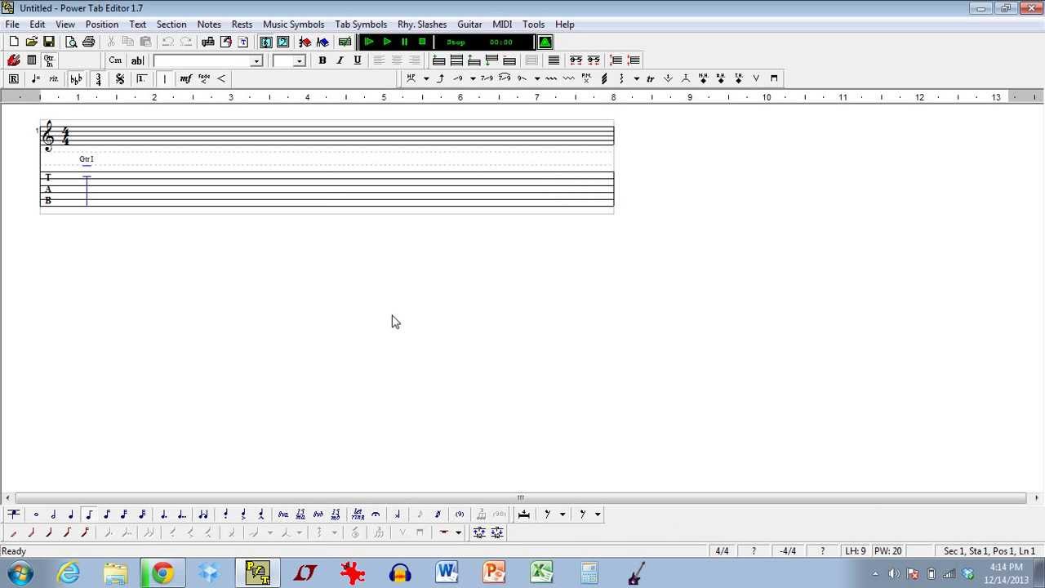Open the Music Symbols menu
1045x588 pixels.
(x=293, y=24)
